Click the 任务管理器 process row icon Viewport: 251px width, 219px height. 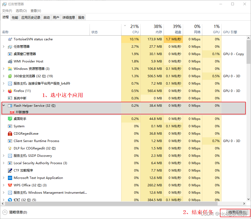[x=10, y=47]
